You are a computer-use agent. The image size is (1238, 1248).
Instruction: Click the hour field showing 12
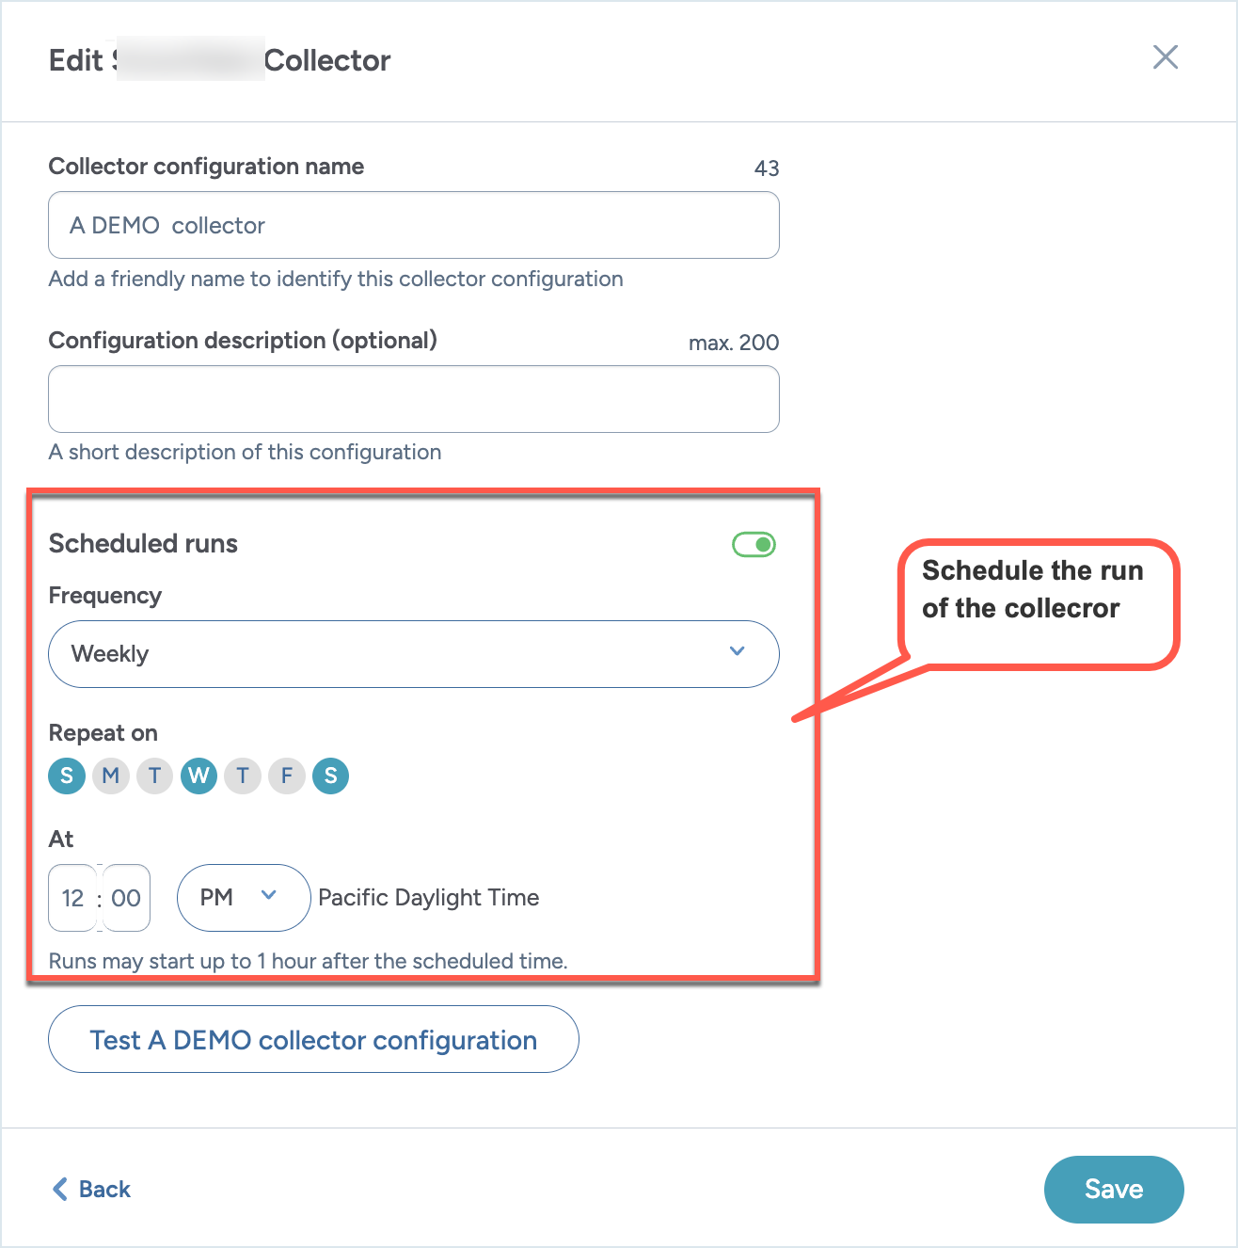[73, 898]
